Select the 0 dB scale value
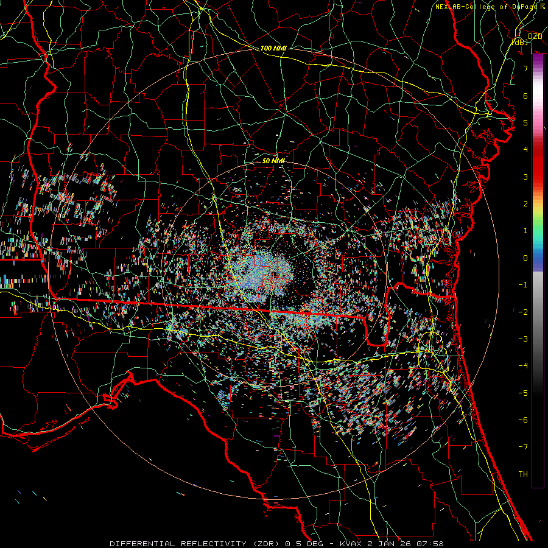Screen dimensions: 548x548 click(x=525, y=258)
